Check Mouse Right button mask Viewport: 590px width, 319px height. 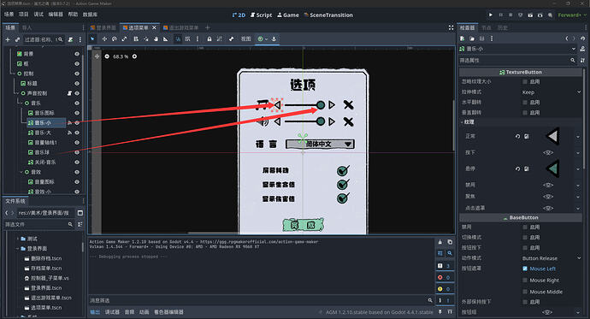coord(524,281)
